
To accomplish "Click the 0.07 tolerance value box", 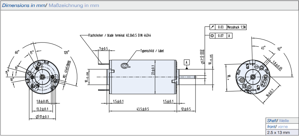I will click(x=221, y=36).
